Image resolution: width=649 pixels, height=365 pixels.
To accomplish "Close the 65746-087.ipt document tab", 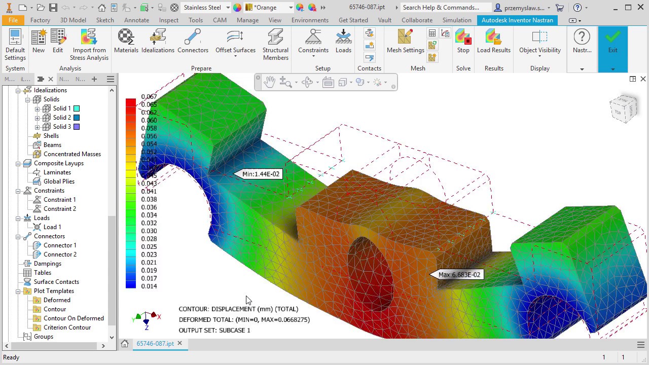I will point(179,343).
